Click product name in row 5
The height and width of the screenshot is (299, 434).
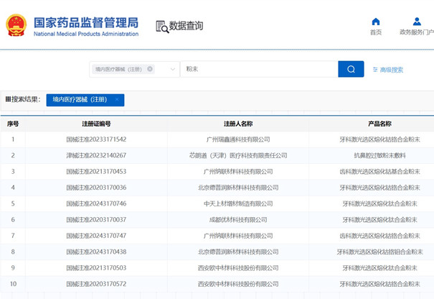click(x=379, y=203)
